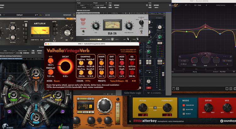Open the Audio 1 track selector dropdown
This screenshot has height=129, width=236.
83,5
